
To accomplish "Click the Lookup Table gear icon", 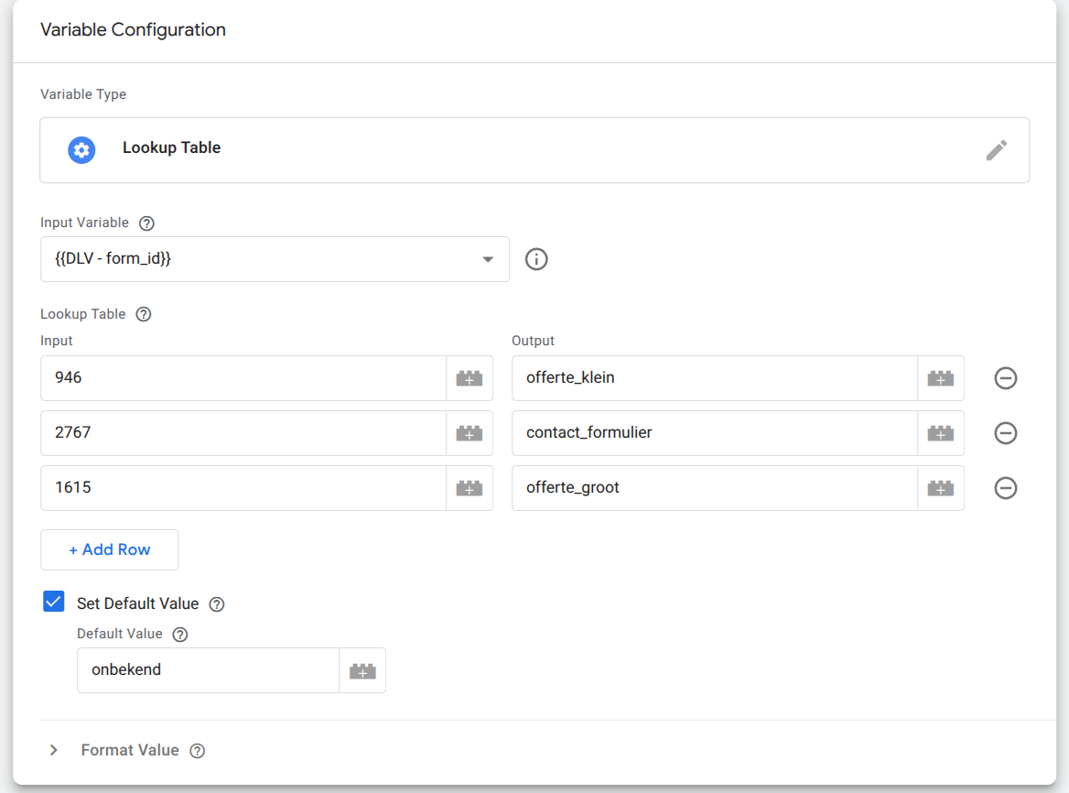I will coord(81,150).
